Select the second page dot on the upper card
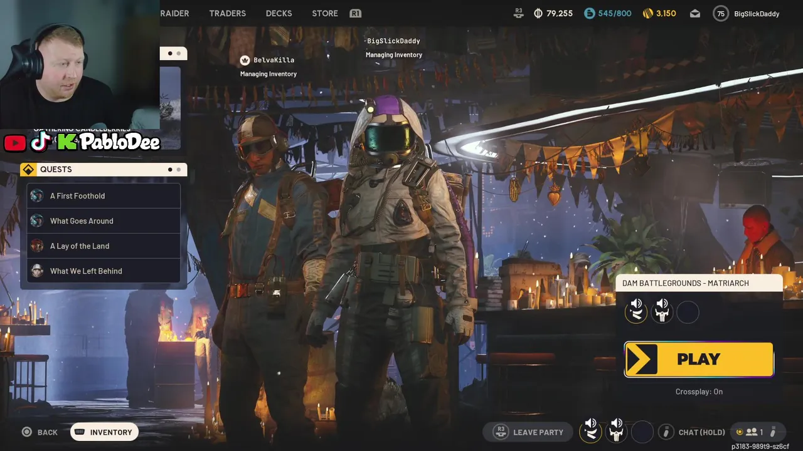803x451 pixels. pos(178,53)
